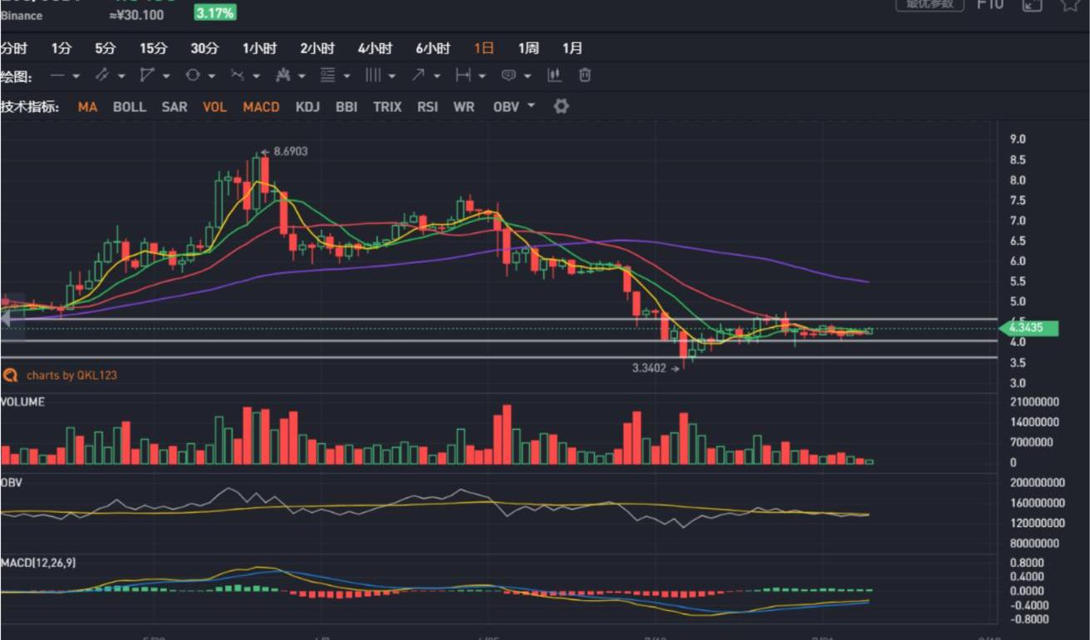Click the fullscreen collapse icon
Viewport: 1090px width, 640px height.
(1032, 4)
